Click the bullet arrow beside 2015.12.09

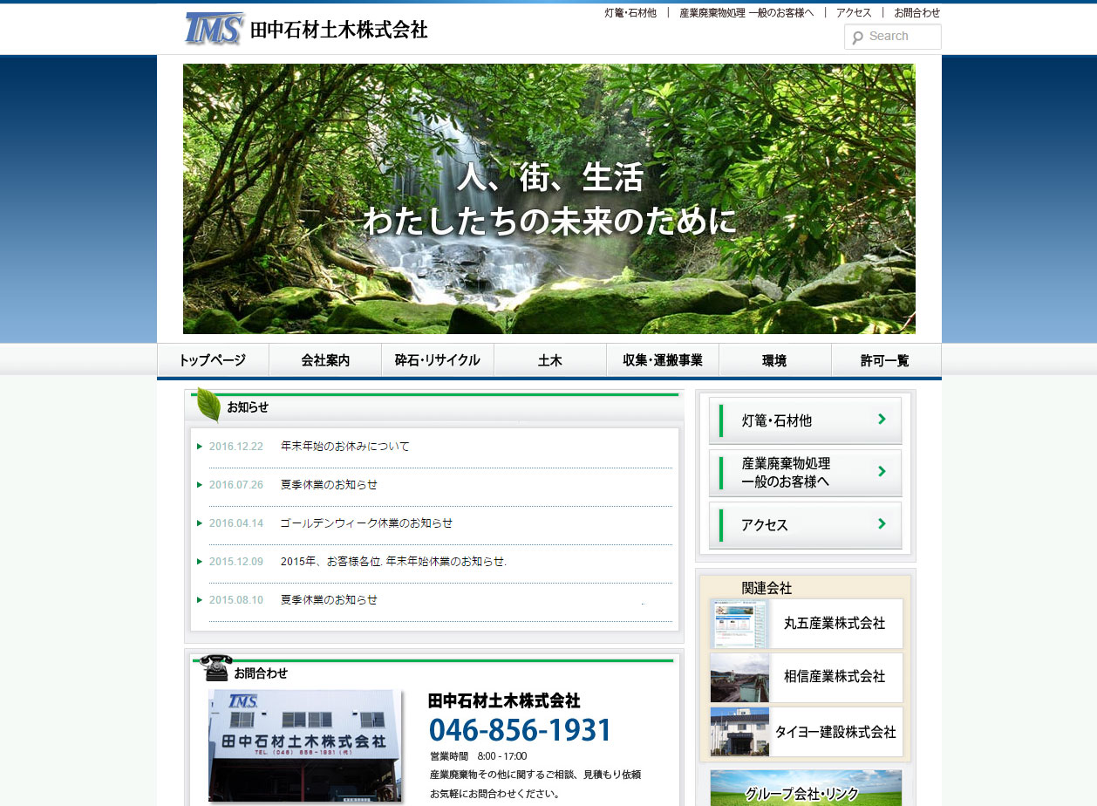201,562
